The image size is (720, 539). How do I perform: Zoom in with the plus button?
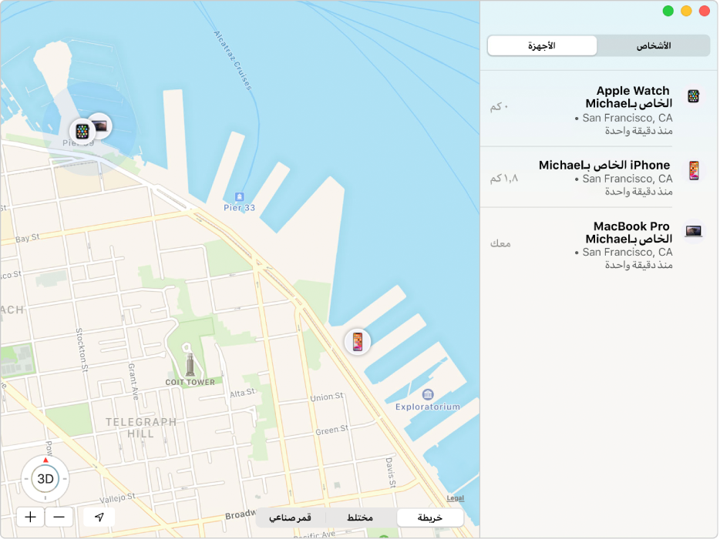click(x=30, y=517)
